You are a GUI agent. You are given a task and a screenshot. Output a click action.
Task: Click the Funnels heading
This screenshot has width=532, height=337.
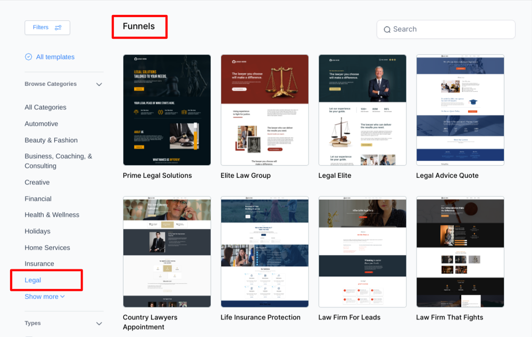139,27
